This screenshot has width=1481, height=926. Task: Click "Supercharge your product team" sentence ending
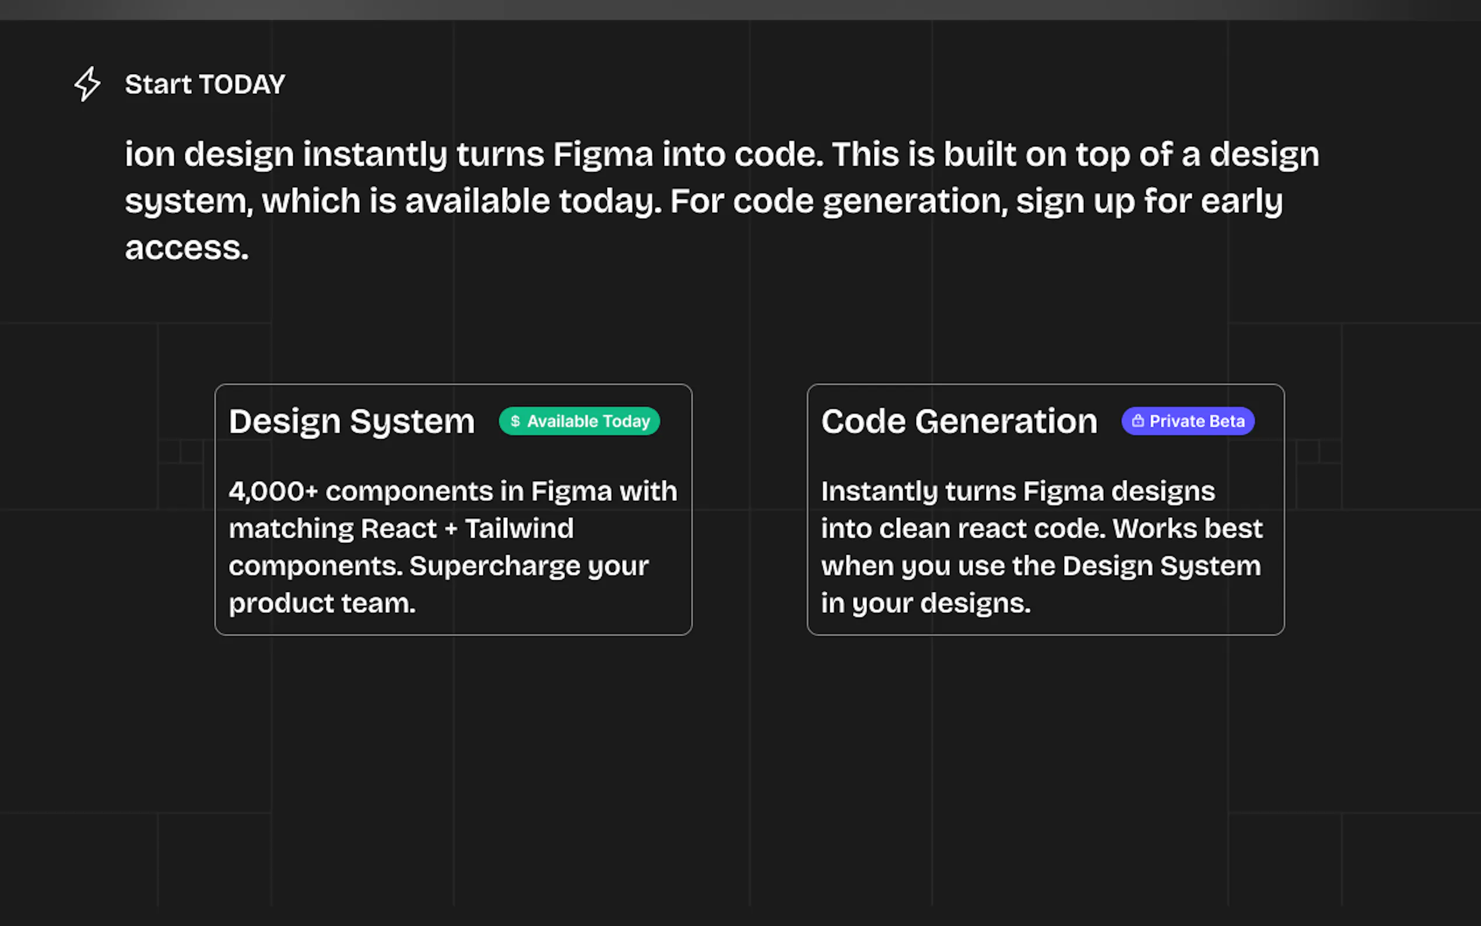point(322,604)
